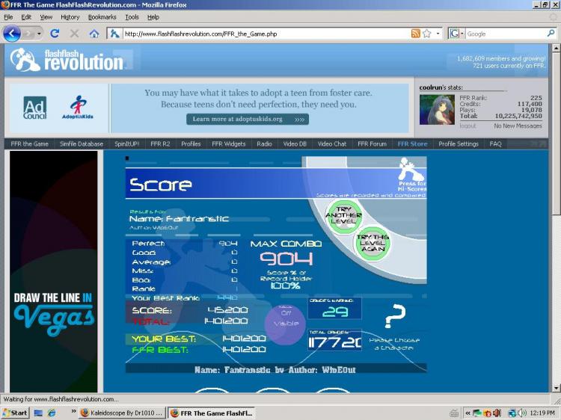The width and height of the screenshot is (561, 420).
Task: Show the desktop from quick launch icon
Action: 38,413
